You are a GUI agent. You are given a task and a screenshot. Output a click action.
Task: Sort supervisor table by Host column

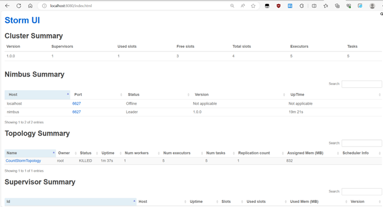pyautogui.click(x=162, y=201)
